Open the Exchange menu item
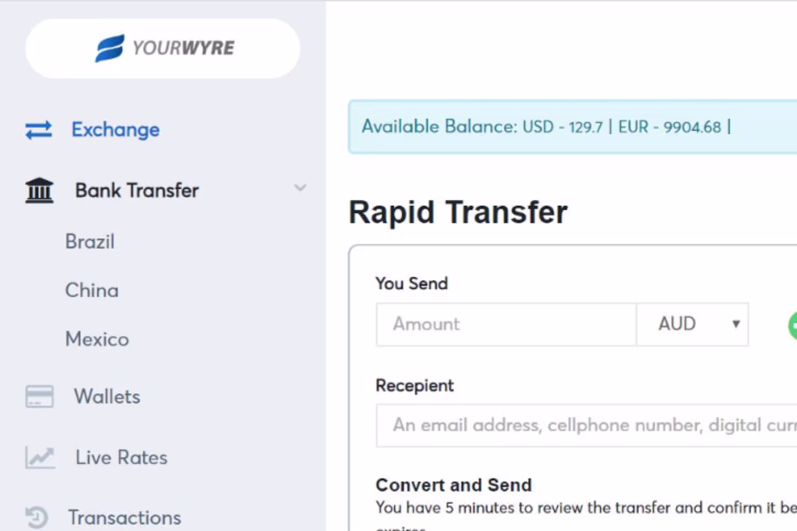 115,130
